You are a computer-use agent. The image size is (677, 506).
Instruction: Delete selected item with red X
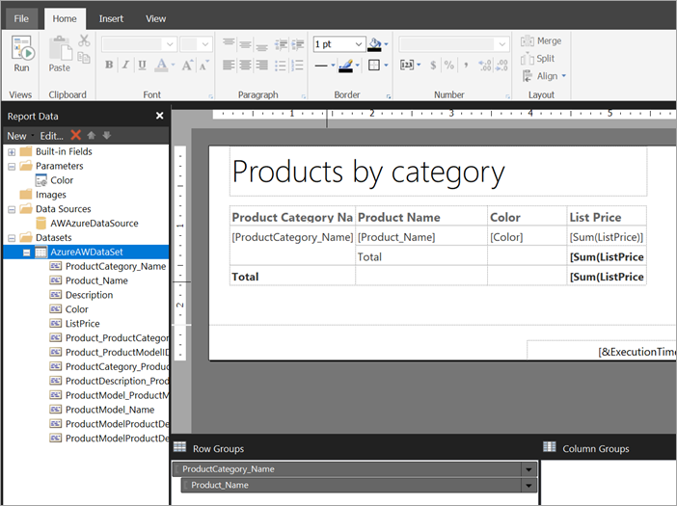75,136
